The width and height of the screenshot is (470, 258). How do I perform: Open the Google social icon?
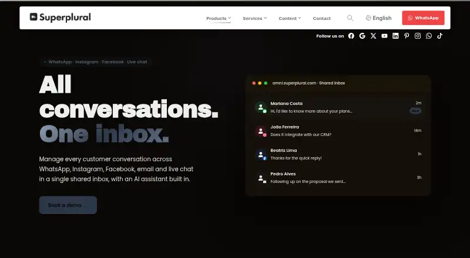tap(362, 36)
